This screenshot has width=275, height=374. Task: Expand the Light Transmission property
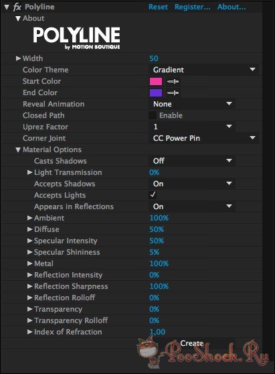tap(29, 172)
